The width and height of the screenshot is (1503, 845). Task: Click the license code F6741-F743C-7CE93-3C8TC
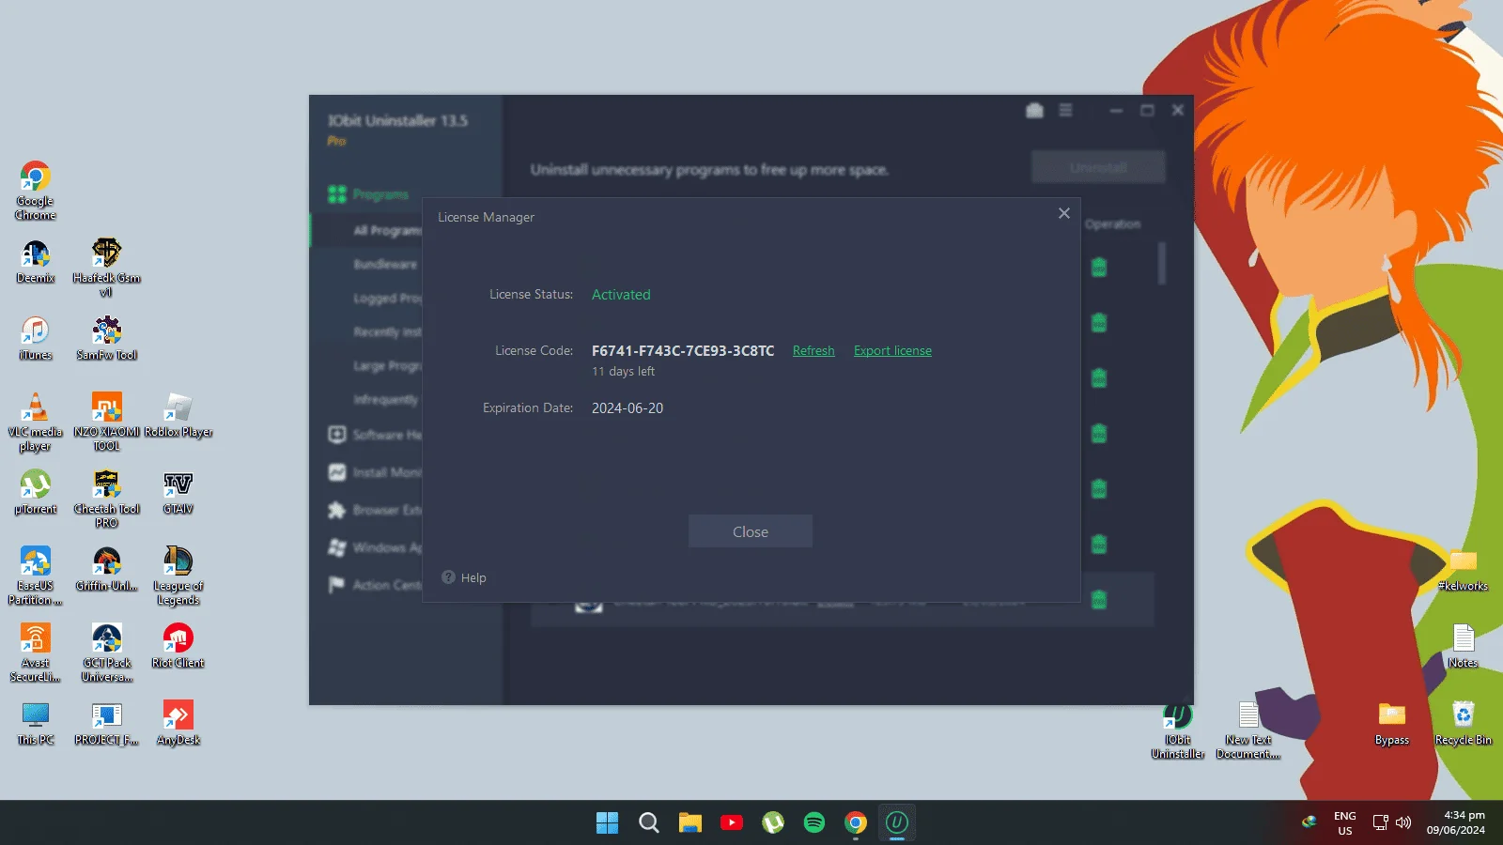[x=683, y=350]
